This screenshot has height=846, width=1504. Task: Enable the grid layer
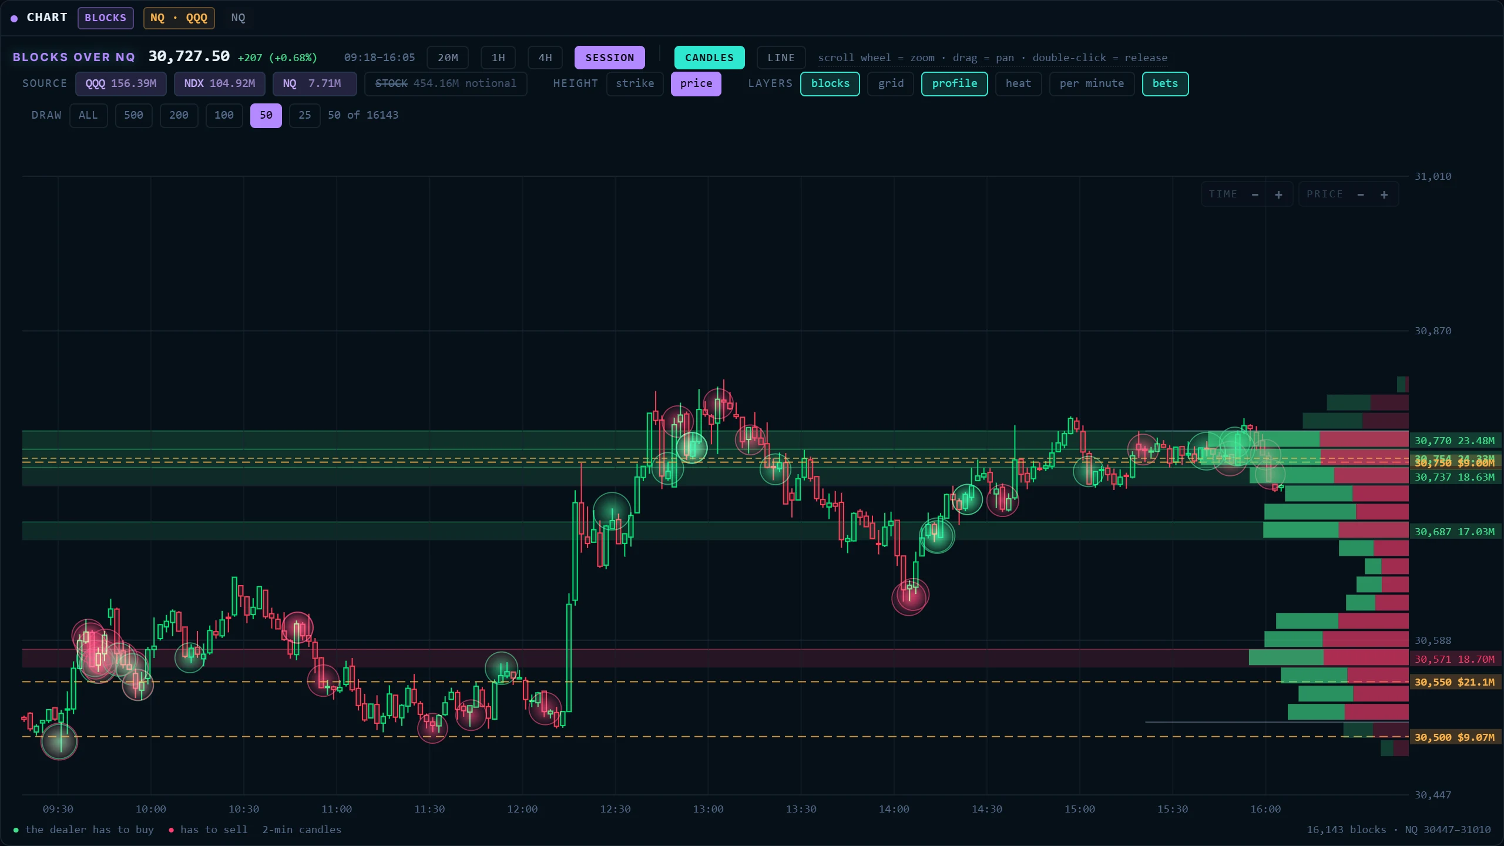[891, 83]
